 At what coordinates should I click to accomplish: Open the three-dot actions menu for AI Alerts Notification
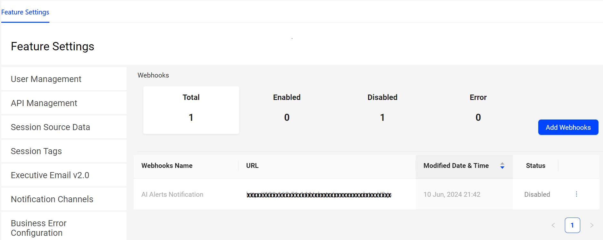[576, 194]
